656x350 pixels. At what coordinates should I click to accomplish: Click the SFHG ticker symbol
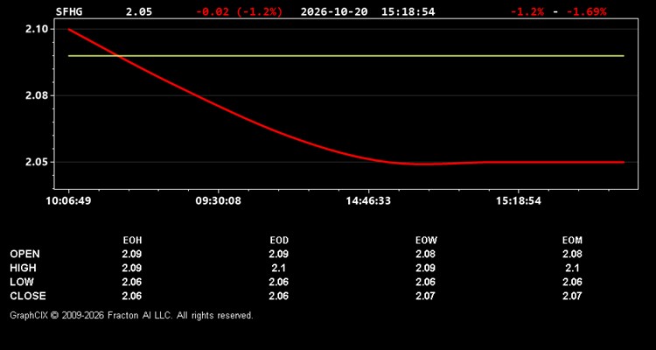point(69,11)
